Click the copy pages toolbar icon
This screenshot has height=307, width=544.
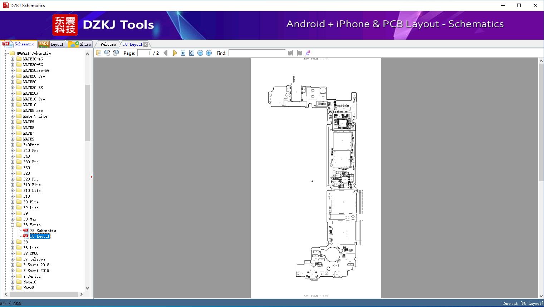pos(99,53)
